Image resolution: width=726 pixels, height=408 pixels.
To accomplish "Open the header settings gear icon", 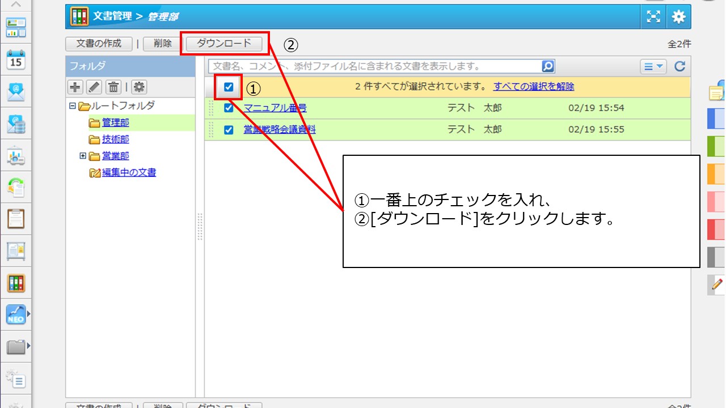I will [679, 17].
